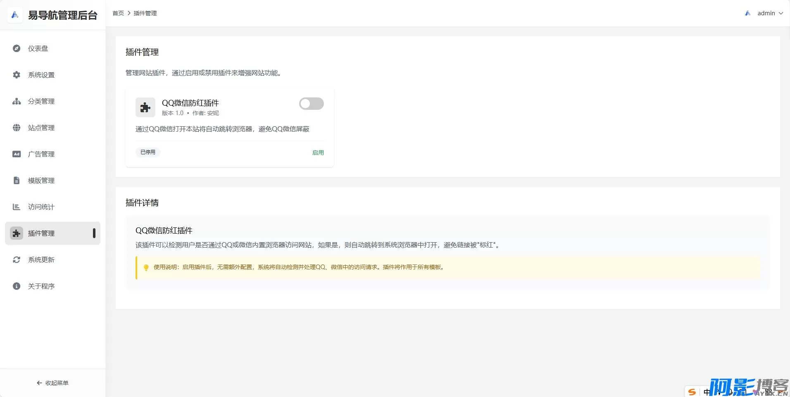Toggle the QQ微信防红插件 switch on
Image resolution: width=790 pixels, height=397 pixels.
point(311,104)
